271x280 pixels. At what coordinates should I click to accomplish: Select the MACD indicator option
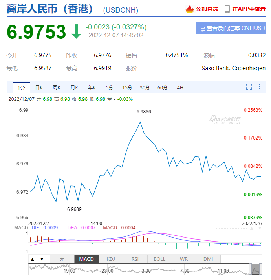[86, 259]
